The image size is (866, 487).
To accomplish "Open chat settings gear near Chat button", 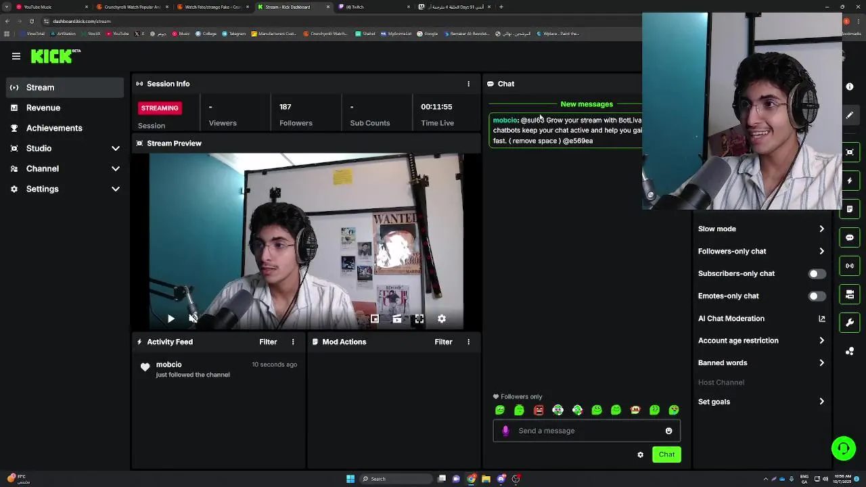I will [x=640, y=455].
